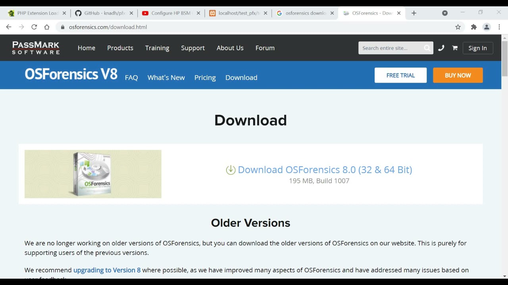Viewport: 508px width, 285px height.
Task: Click the green download arrow icon
Action: click(231, 170)
